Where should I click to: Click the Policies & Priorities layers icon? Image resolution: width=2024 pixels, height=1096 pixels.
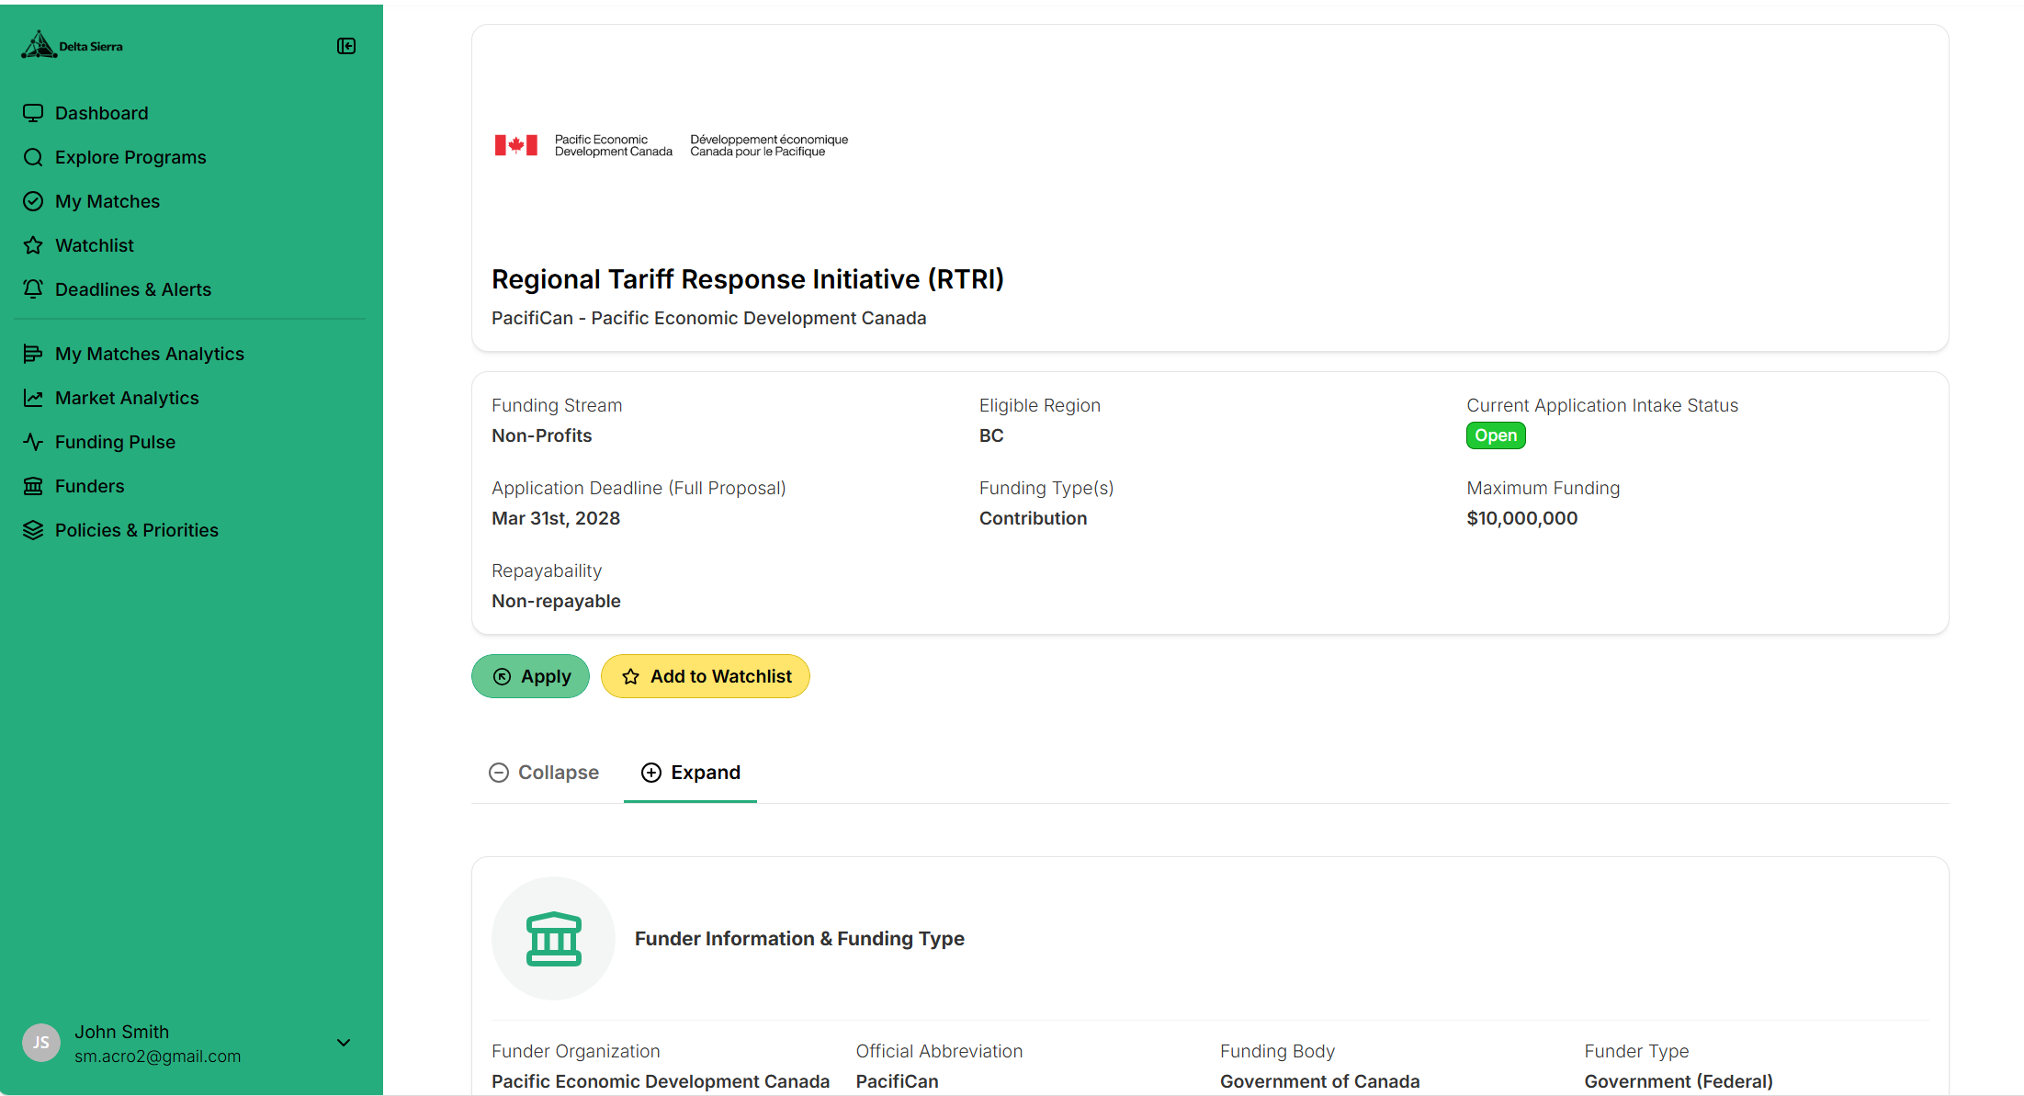tap(33, 530)
